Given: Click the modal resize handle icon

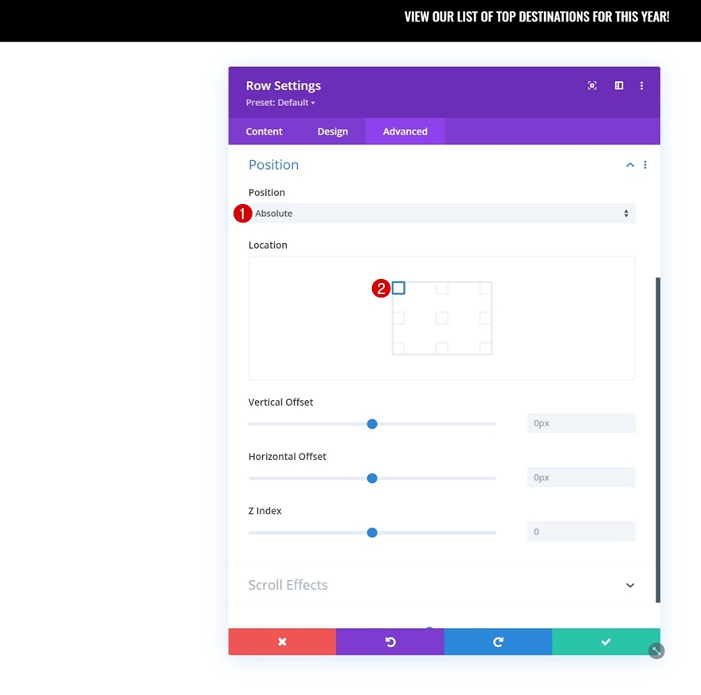Looking at the screenshot, I should pyautogui.click(x=656, y=650).
